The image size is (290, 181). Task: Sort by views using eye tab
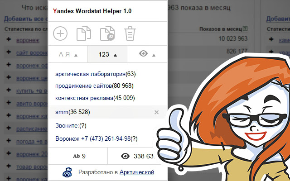(x=147, y=54)
